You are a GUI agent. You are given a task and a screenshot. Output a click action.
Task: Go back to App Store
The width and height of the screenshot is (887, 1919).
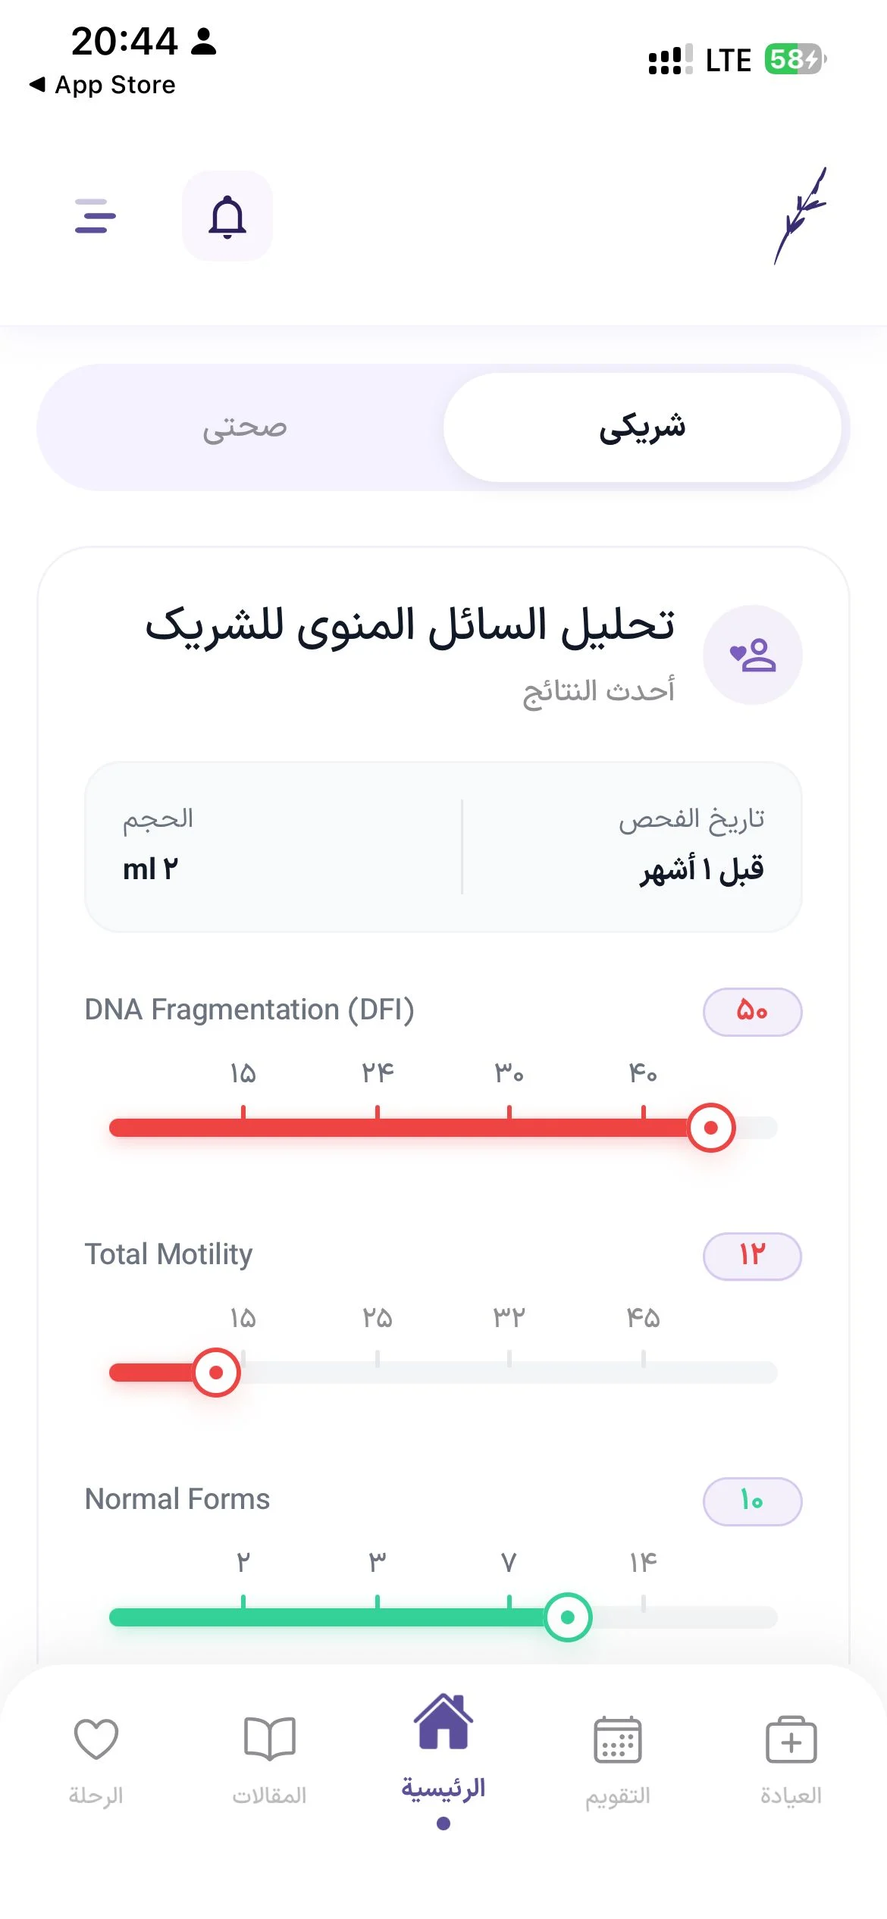[x=102, y=85]
